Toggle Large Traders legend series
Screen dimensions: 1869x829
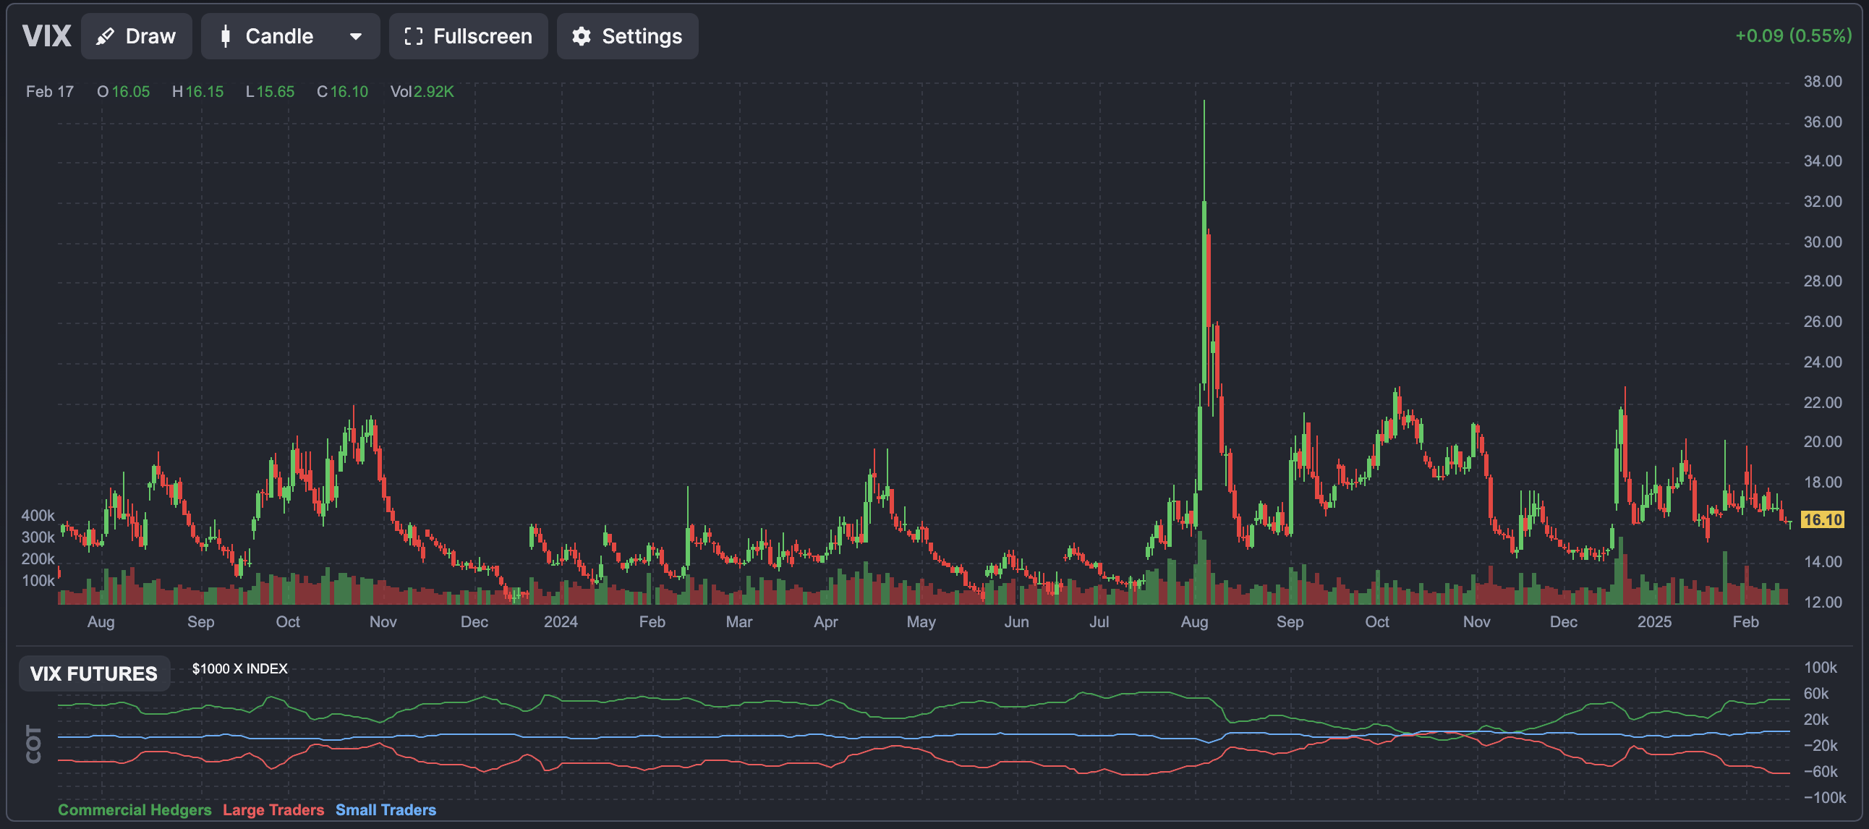pyautogui.click(x=273, y=809)
